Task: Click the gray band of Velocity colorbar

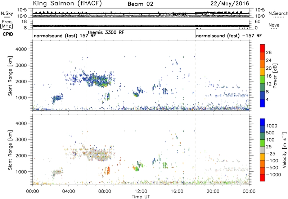Action: coord(262,150)
